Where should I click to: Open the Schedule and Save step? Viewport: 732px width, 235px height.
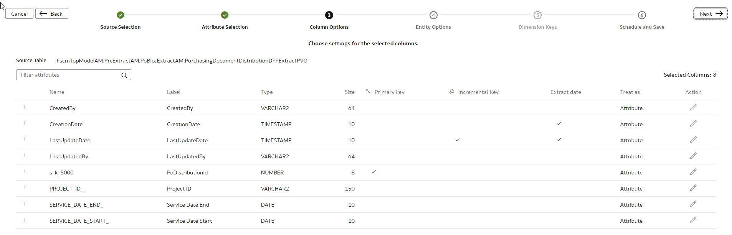click(x=641, y=15)
